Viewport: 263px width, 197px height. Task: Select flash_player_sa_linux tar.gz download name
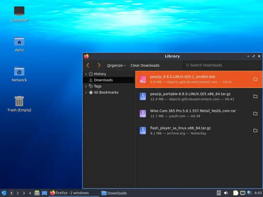(181, 128)
